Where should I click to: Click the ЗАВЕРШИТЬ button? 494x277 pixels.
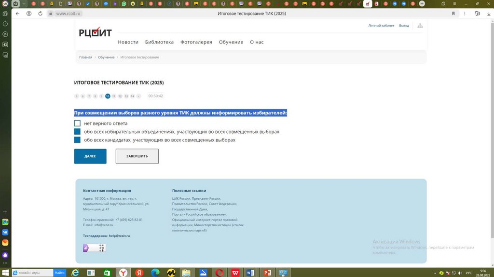[x=137, y=156]
